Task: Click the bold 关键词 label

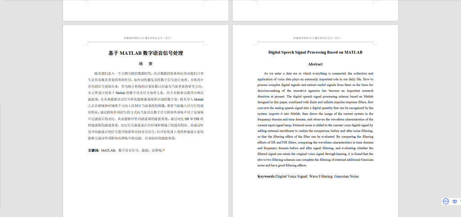Action: (94, 151)
